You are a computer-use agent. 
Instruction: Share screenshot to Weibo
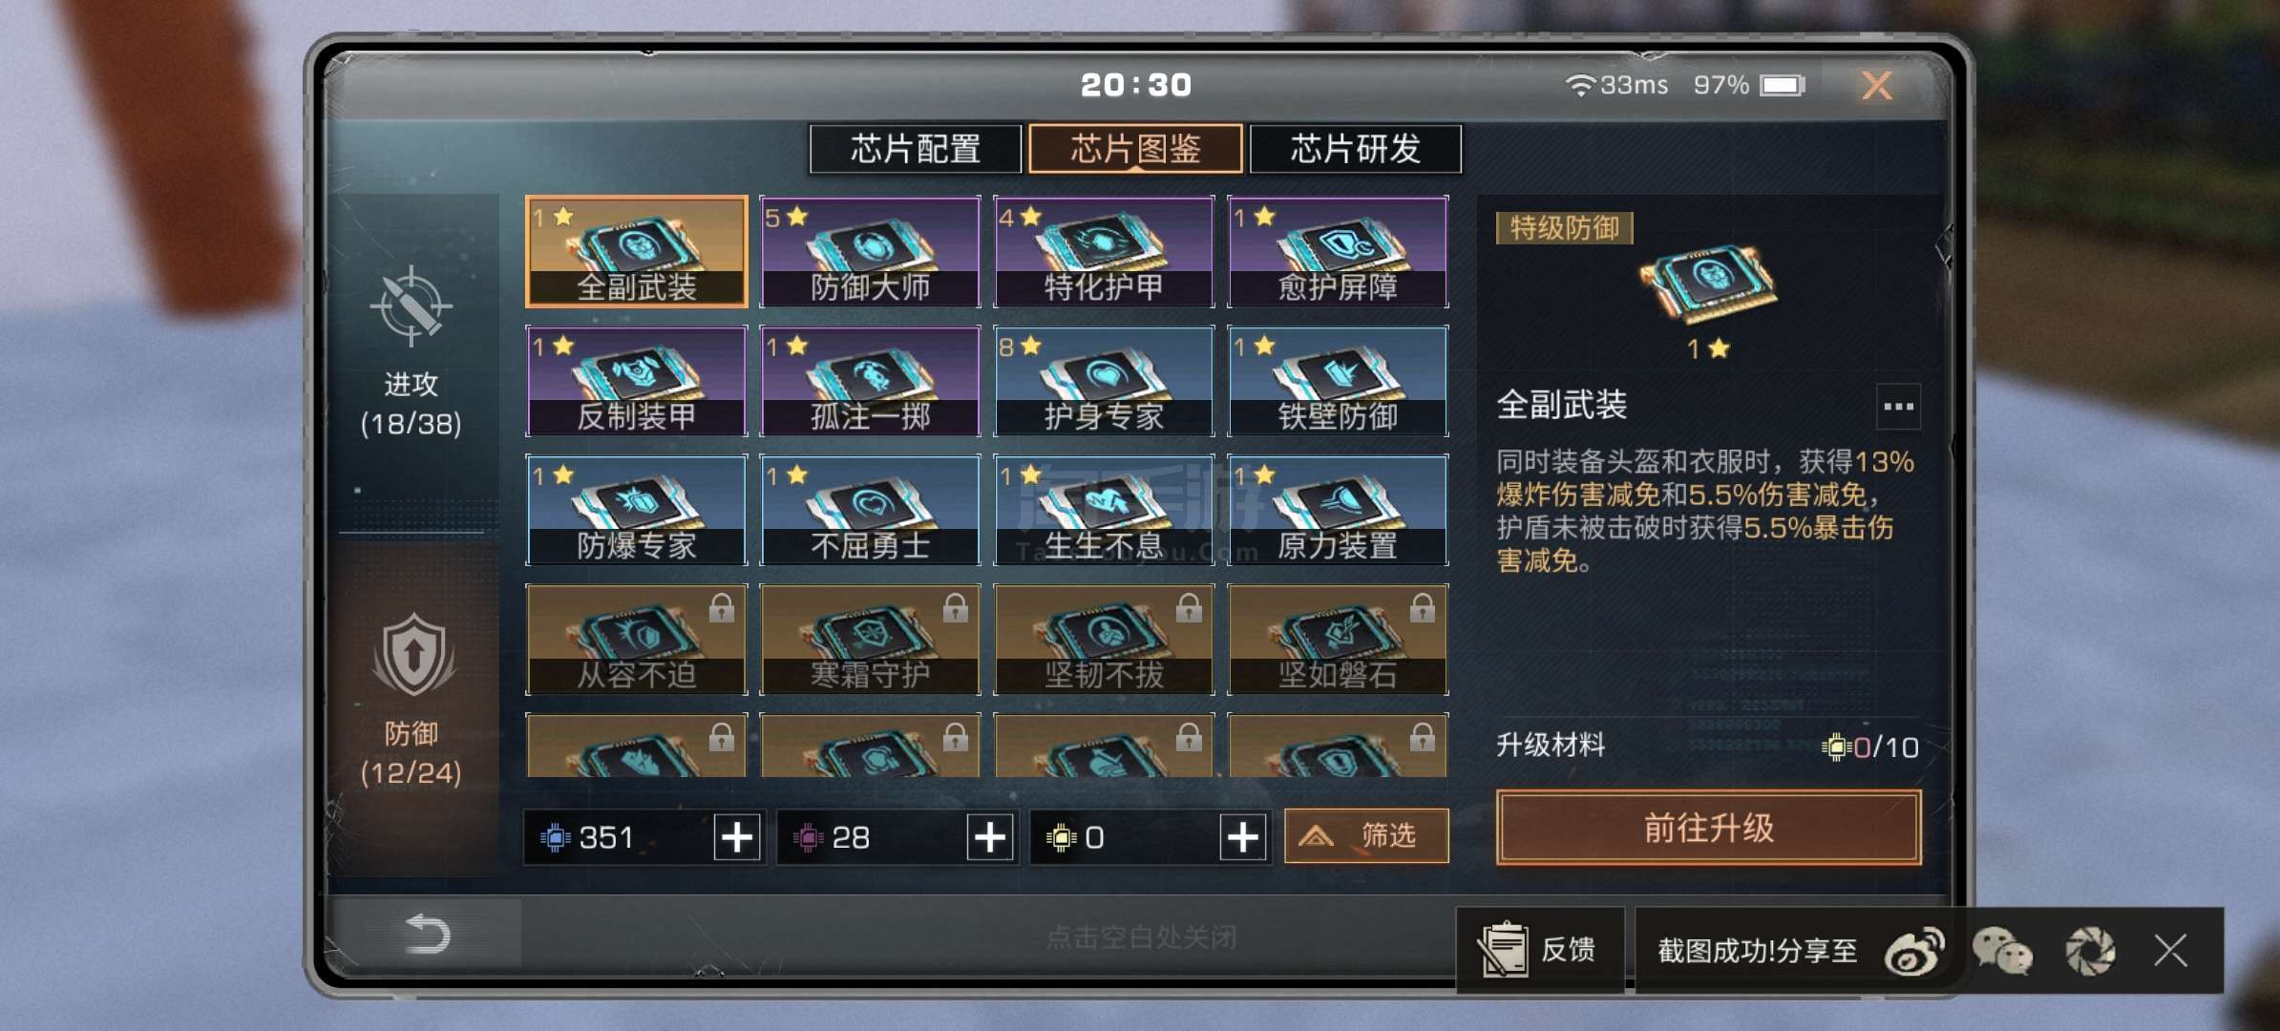tap(1914, 952)
